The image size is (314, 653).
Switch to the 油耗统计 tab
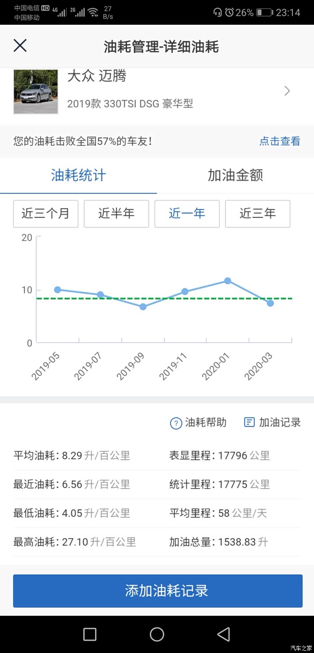(x=78, y=176)
